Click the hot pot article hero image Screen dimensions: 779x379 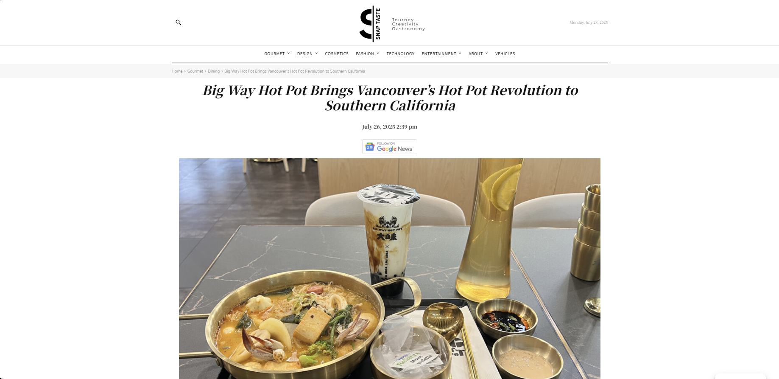(x=390, y=269)
